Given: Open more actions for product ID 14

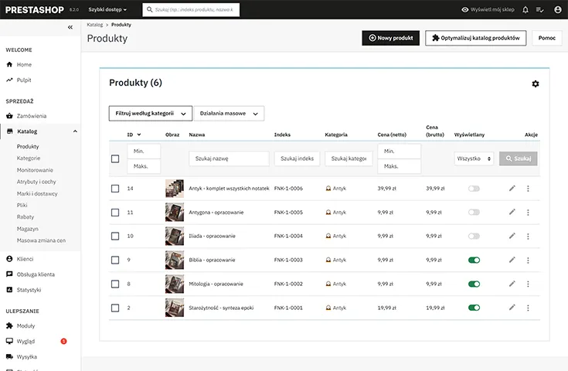Looking at the screenshot, I should (528, 189).
